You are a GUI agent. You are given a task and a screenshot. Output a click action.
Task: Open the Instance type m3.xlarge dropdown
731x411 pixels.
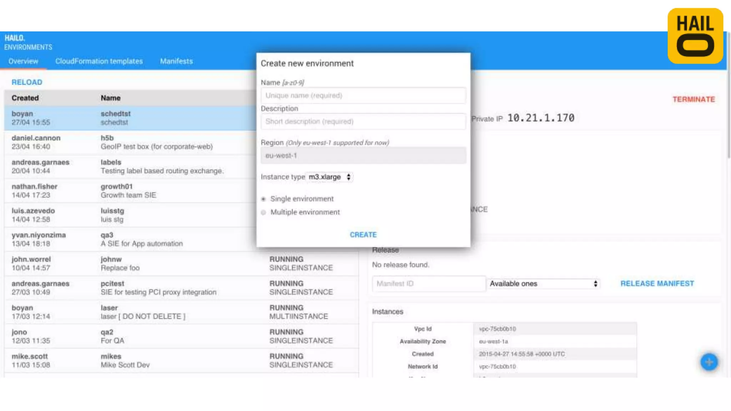pyautogui.click(x=329, y=177)
